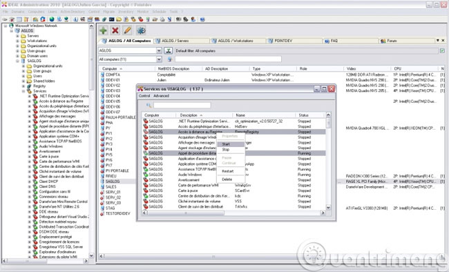Click the Shared folders icon in the tree

click(x=29, y=81)
